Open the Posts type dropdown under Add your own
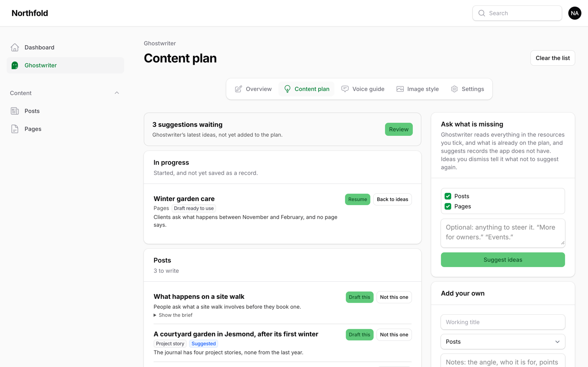Screen dimensions: 588x367 [503, 342]
